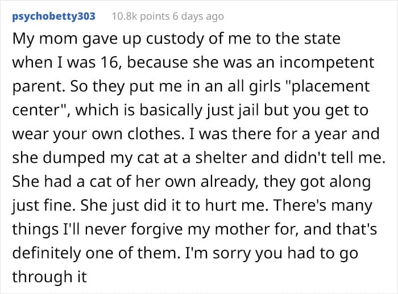This screenshot has height=294, width=398.
Task: Click the sentence 'wear your own clothes'
Action: [x=96, y=134]
